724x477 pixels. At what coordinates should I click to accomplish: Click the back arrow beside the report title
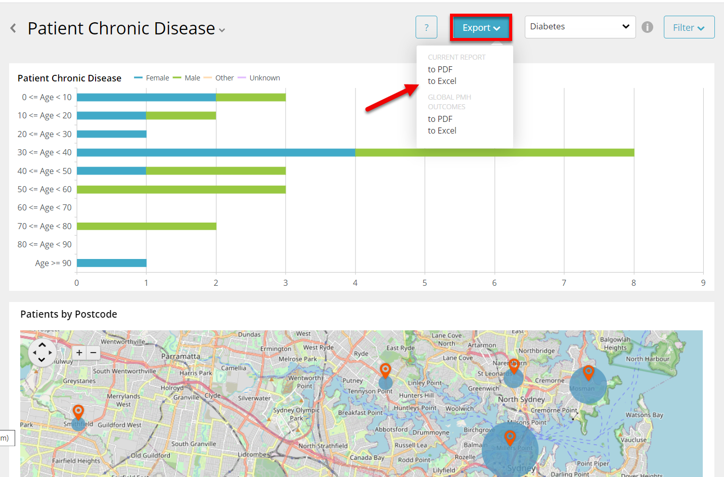(x=14, y=28)
